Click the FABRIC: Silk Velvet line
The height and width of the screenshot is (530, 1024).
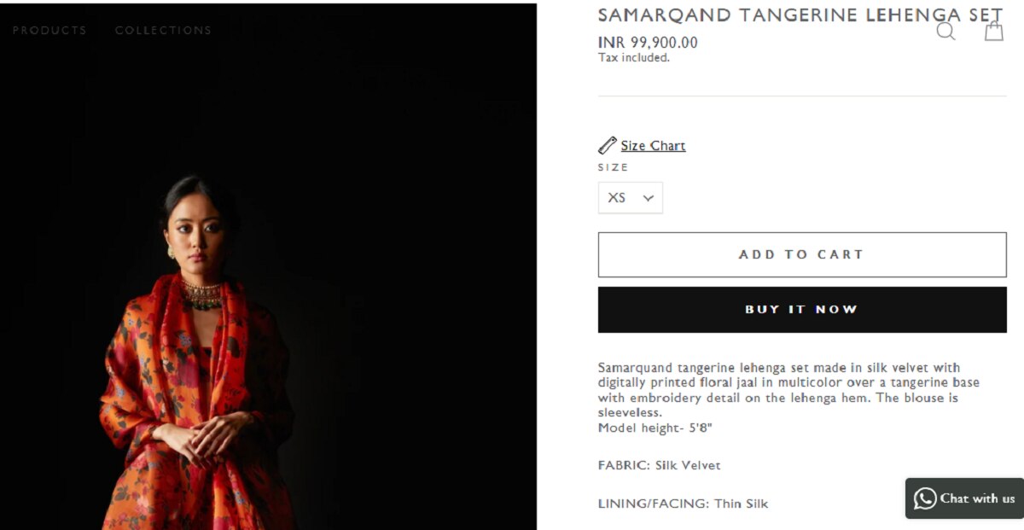click(660, 466)
